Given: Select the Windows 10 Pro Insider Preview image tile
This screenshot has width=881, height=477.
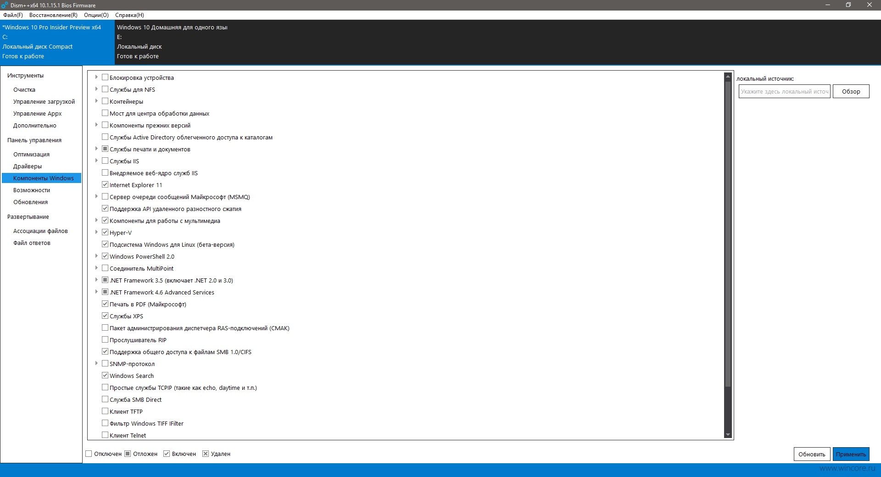Looking at the screenshot, I should tap(57, 42).
